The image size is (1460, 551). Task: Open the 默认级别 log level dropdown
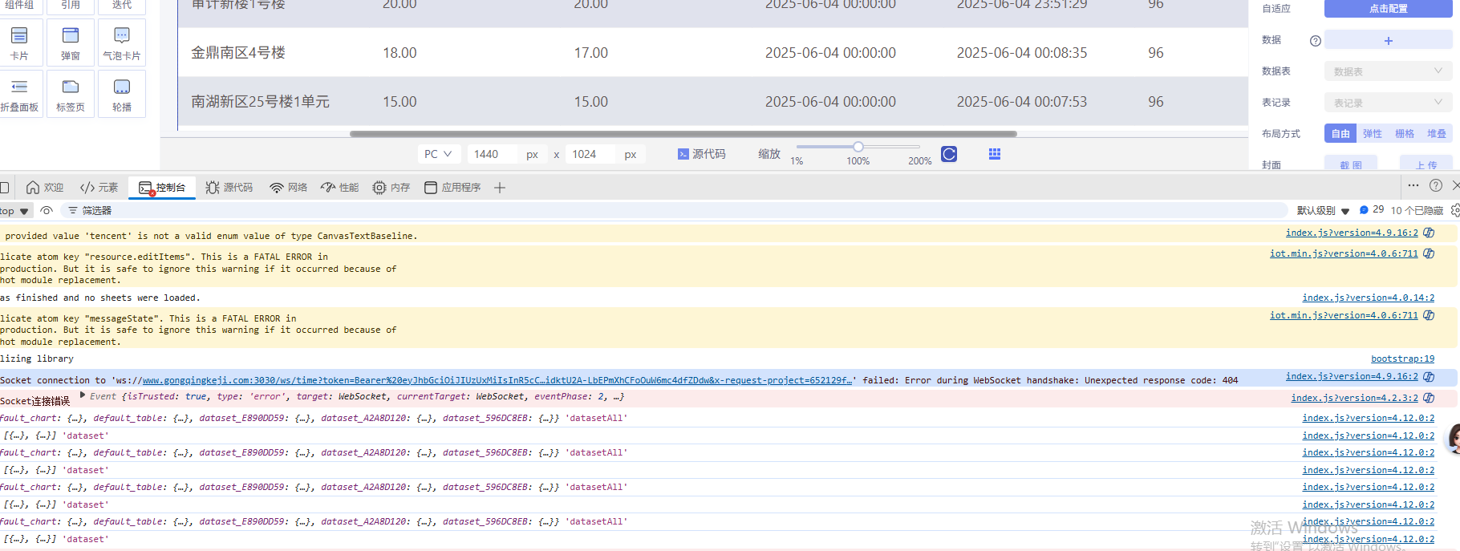[x=1323, y=211]
